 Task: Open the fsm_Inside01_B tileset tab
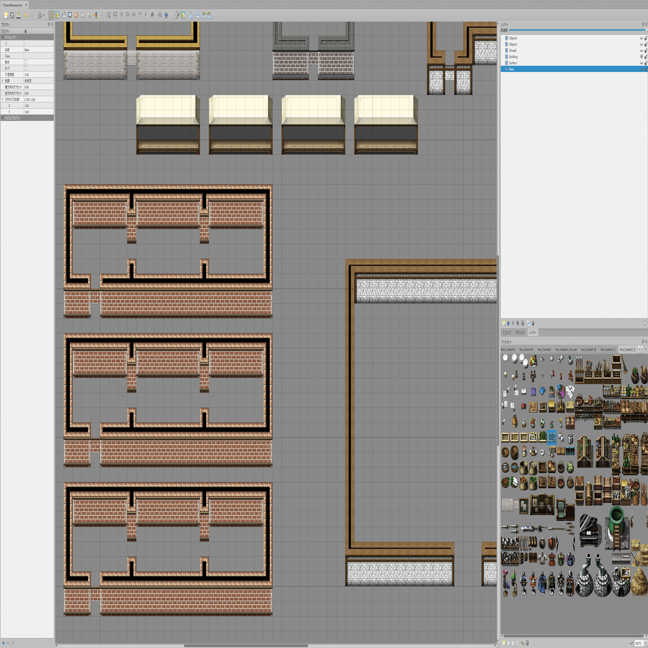588,350
